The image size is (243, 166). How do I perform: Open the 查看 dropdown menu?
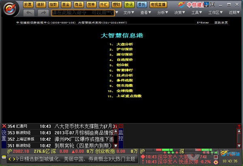pos(146,13)
